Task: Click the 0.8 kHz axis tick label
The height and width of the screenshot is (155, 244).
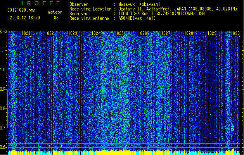Action: (x=3, y=108)
